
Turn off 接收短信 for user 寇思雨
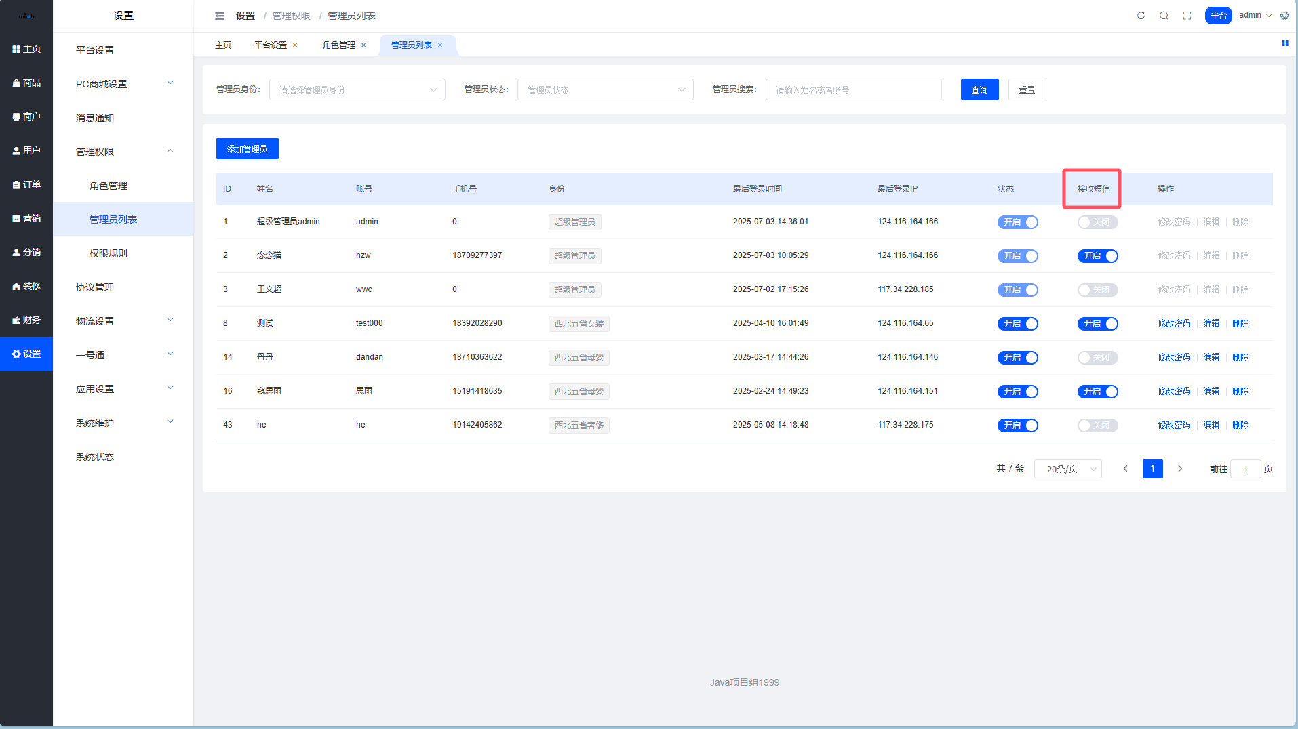tap(1097, 392)
